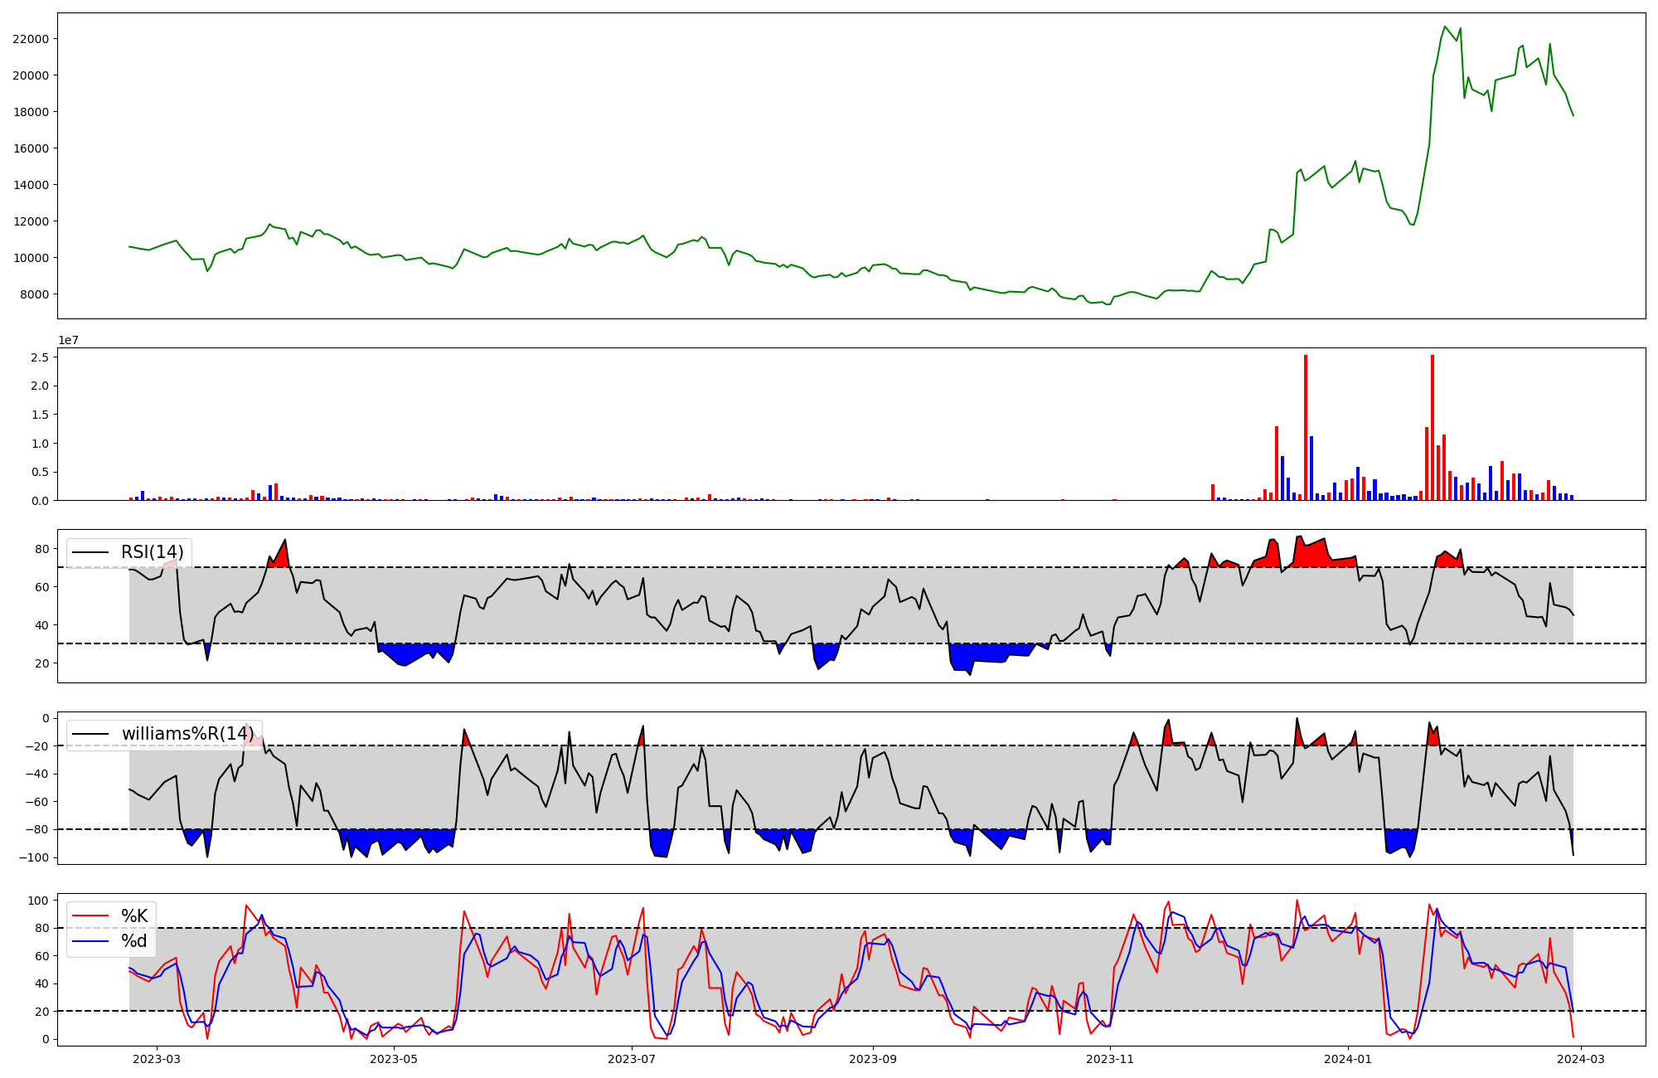The height and width of the screenshot is (1078, 1658).
Task: Click the RSI(14) legend label
Action: click(152, 552)
